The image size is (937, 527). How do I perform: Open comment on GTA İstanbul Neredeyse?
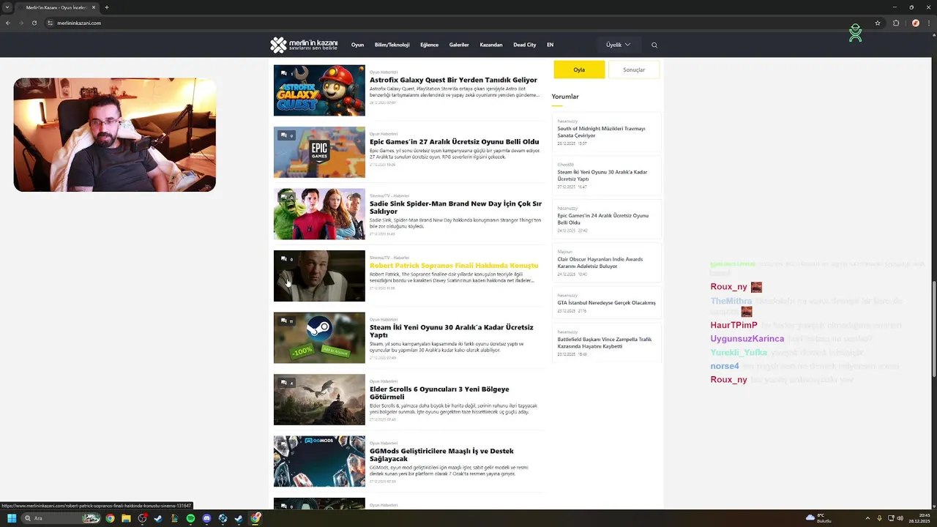(x=606, y=302)
